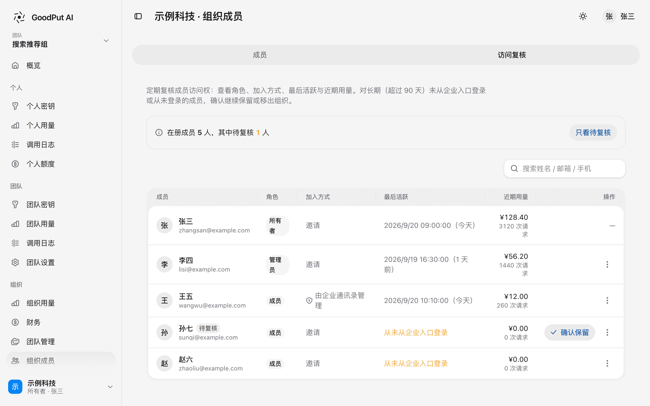Click the 所有者 role badge for 张三
This screenshot has height=406, width=650.
coord(278,226)
